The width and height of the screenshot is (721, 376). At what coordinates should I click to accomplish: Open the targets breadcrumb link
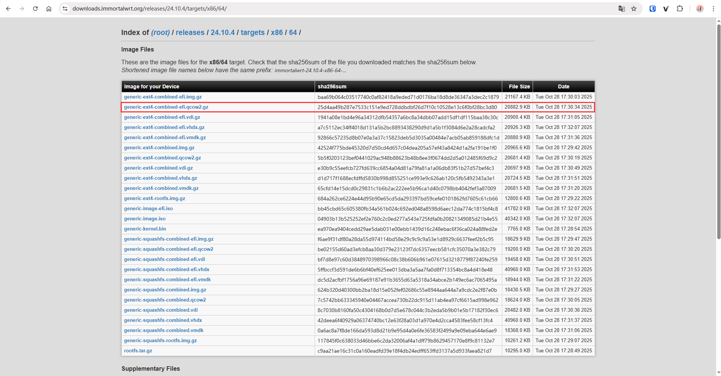tap(253, 33)
